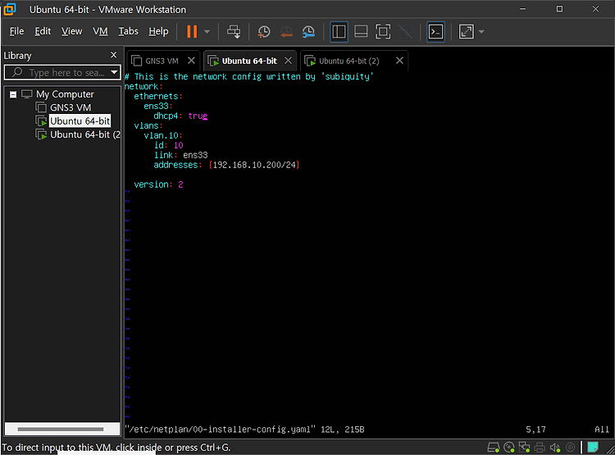Switch to the Ubuntu 64-bit (2) tab

click(x=349, y=61)
